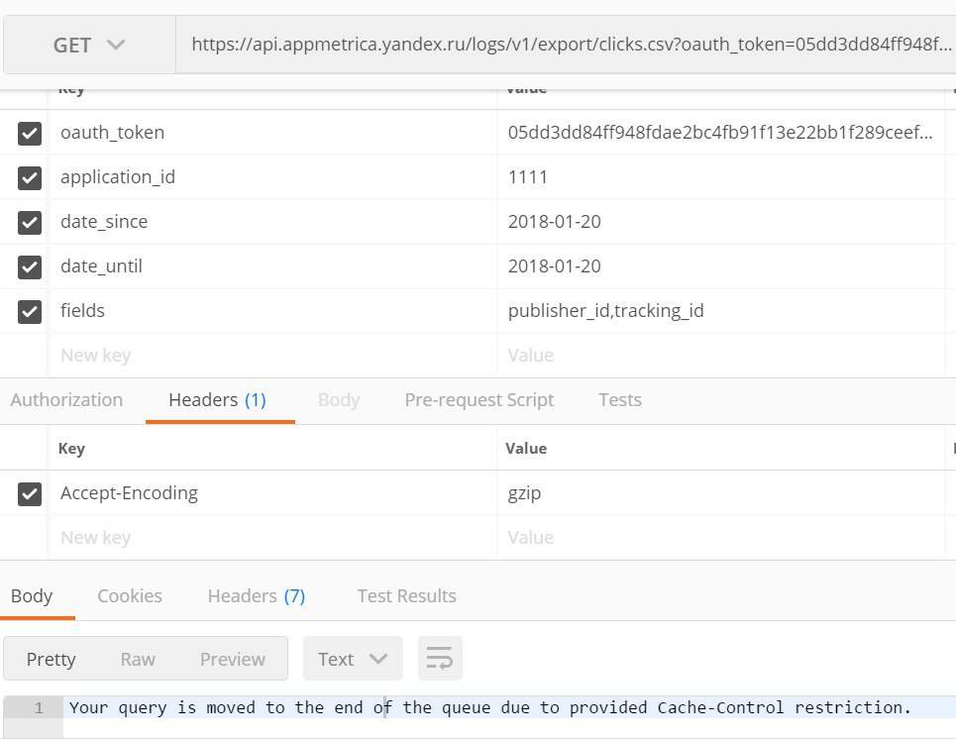Click the New key field under headers
Image resolution: width=956 pixels, height=740 pixels.
coord(273,537)
